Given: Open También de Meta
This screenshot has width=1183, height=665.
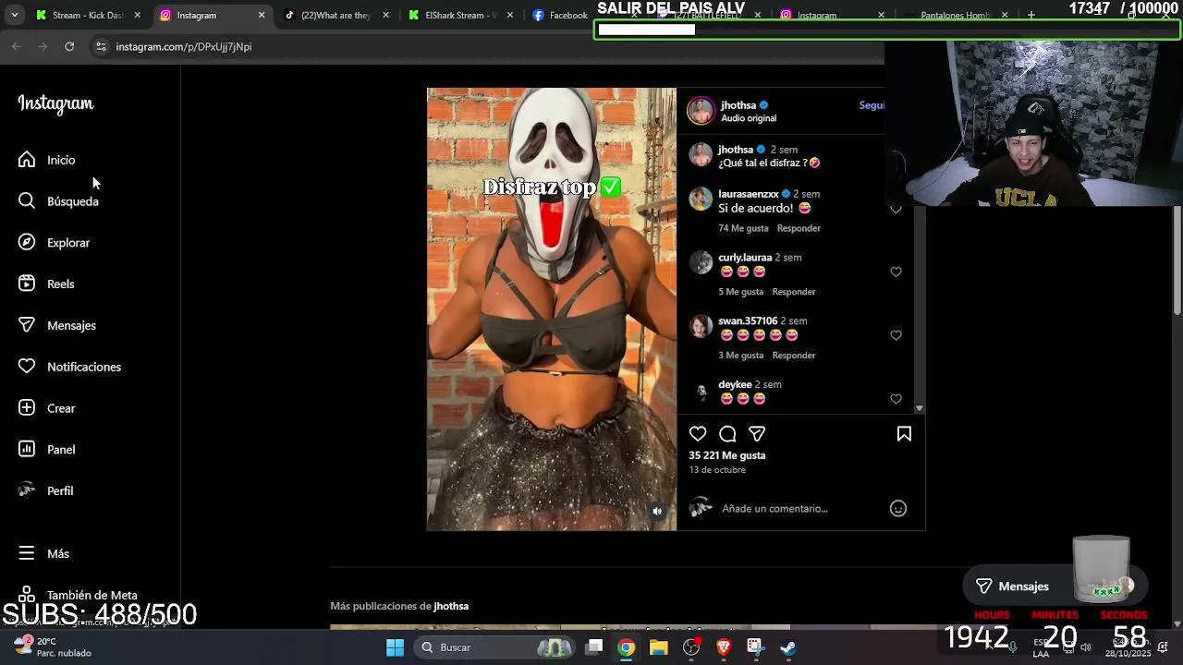Looking at the screenshot, I should [x=78, y=595].
